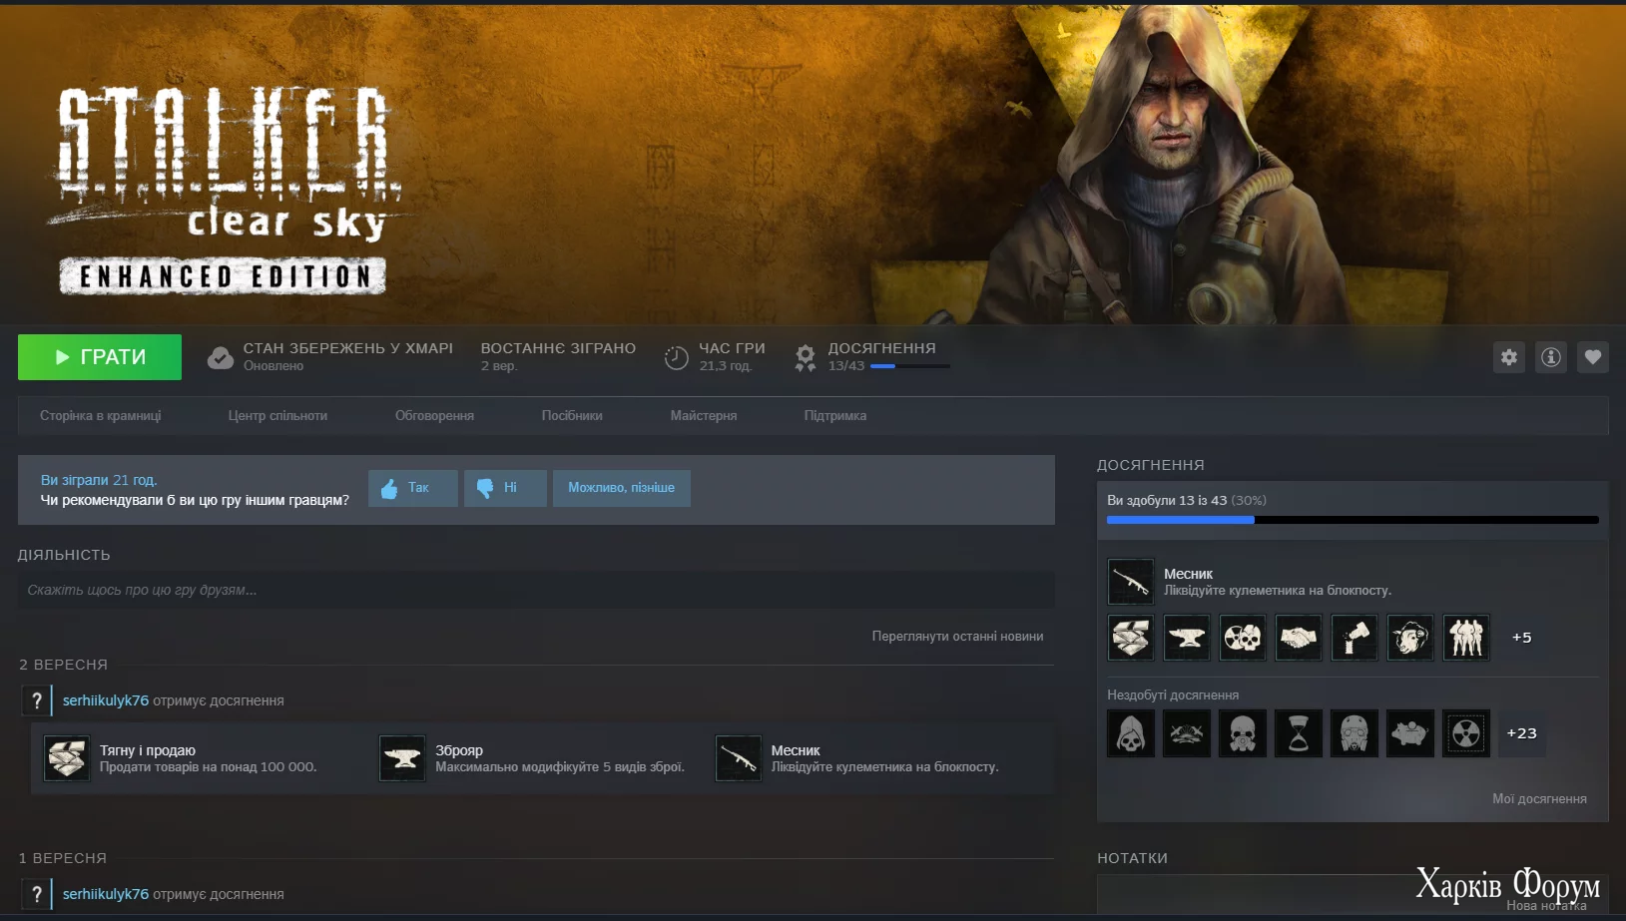
Task: Select three figures achievement icon
Action: [1466, 638]
